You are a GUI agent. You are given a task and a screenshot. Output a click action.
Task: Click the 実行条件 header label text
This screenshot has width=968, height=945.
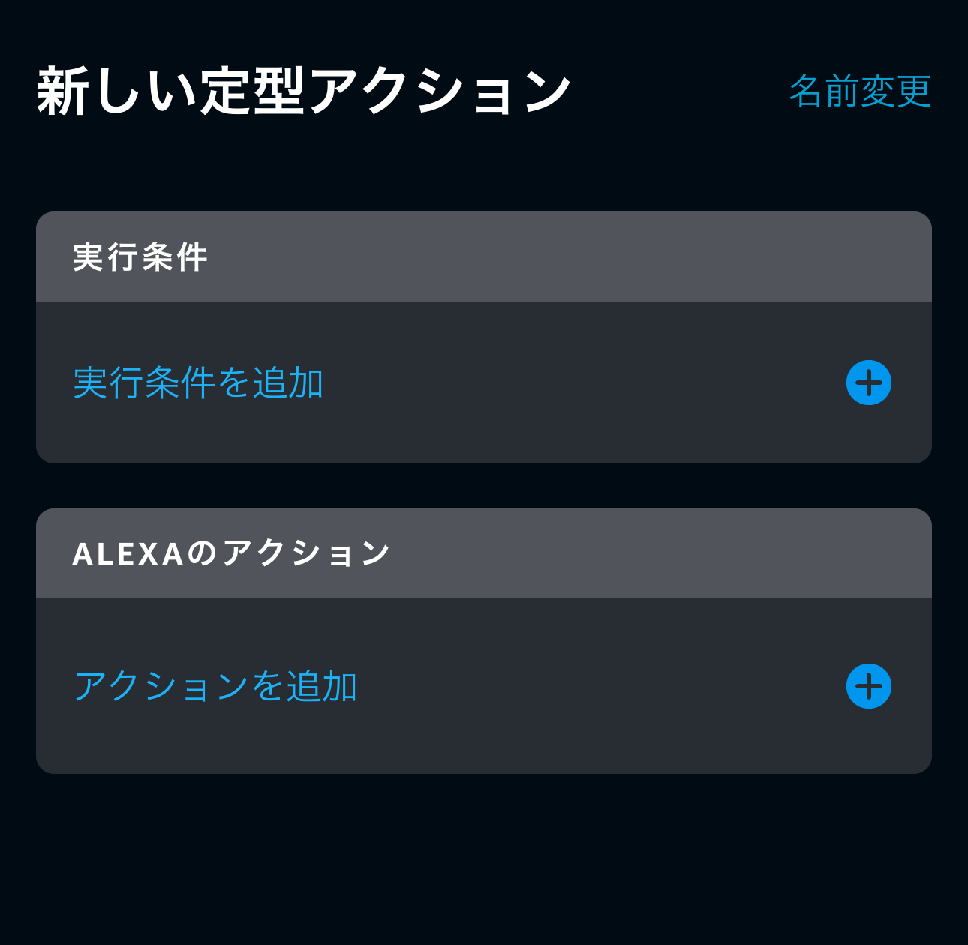coord(140,257)
